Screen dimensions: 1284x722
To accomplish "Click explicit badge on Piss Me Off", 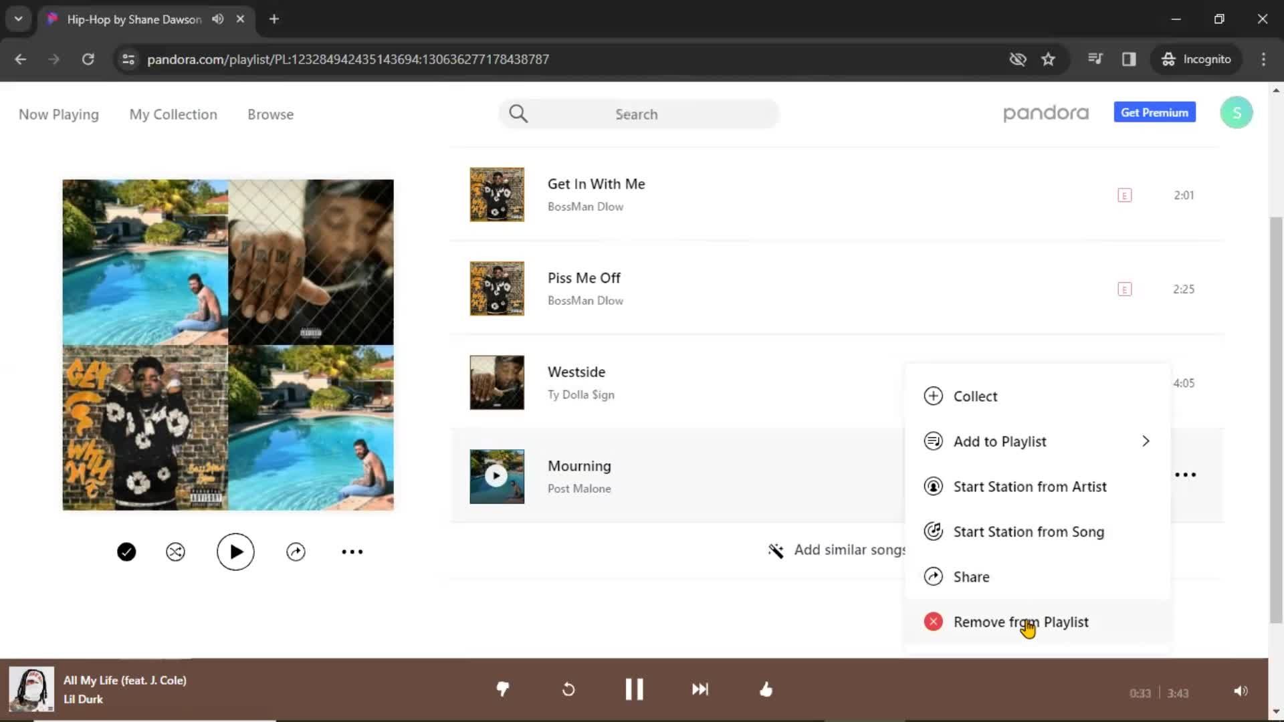I will point(1125,289).
